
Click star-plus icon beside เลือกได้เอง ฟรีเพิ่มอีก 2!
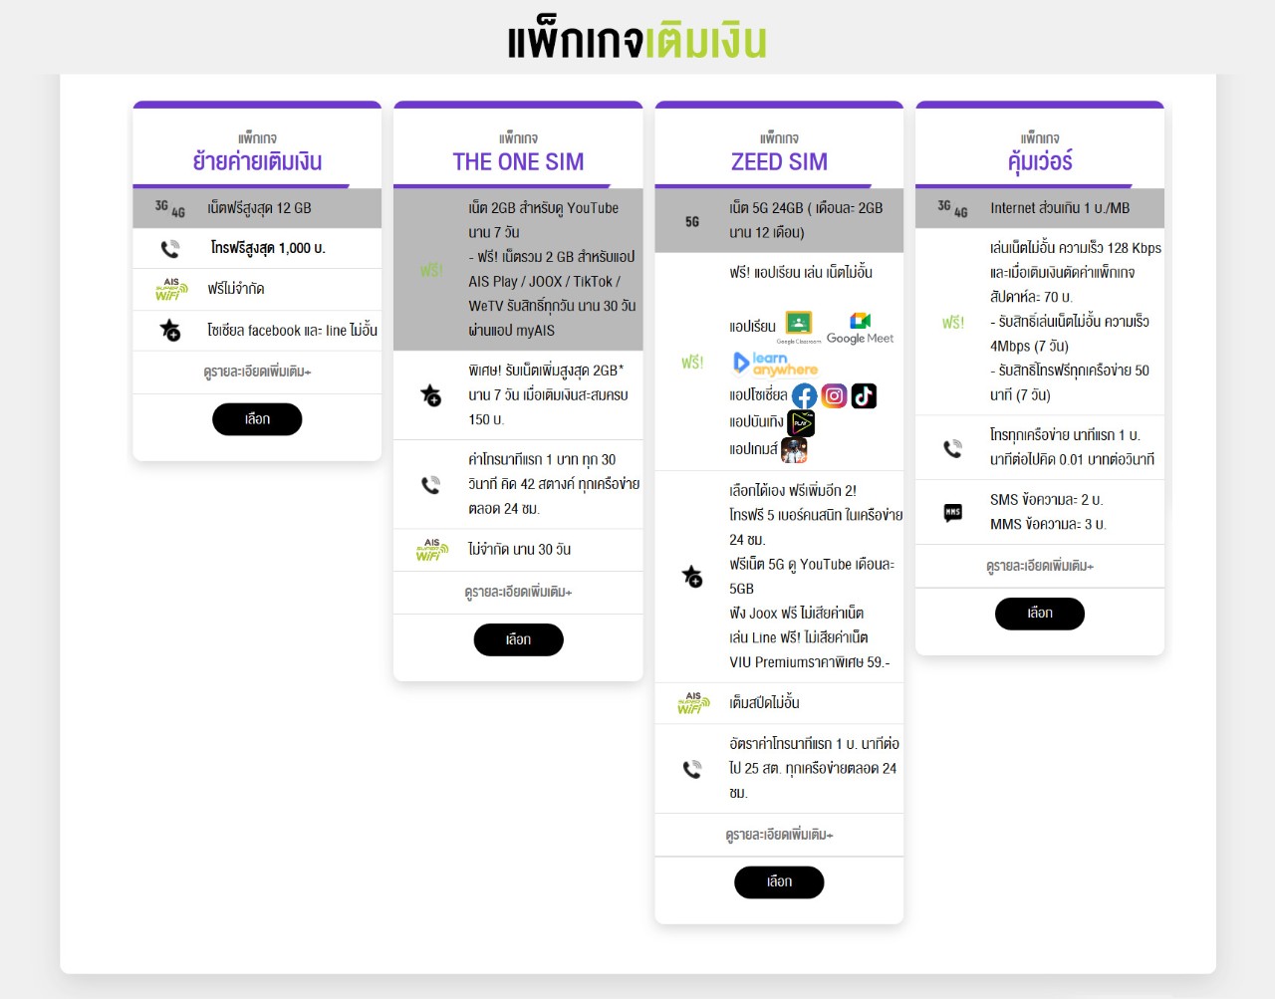[x=692, y=576]
